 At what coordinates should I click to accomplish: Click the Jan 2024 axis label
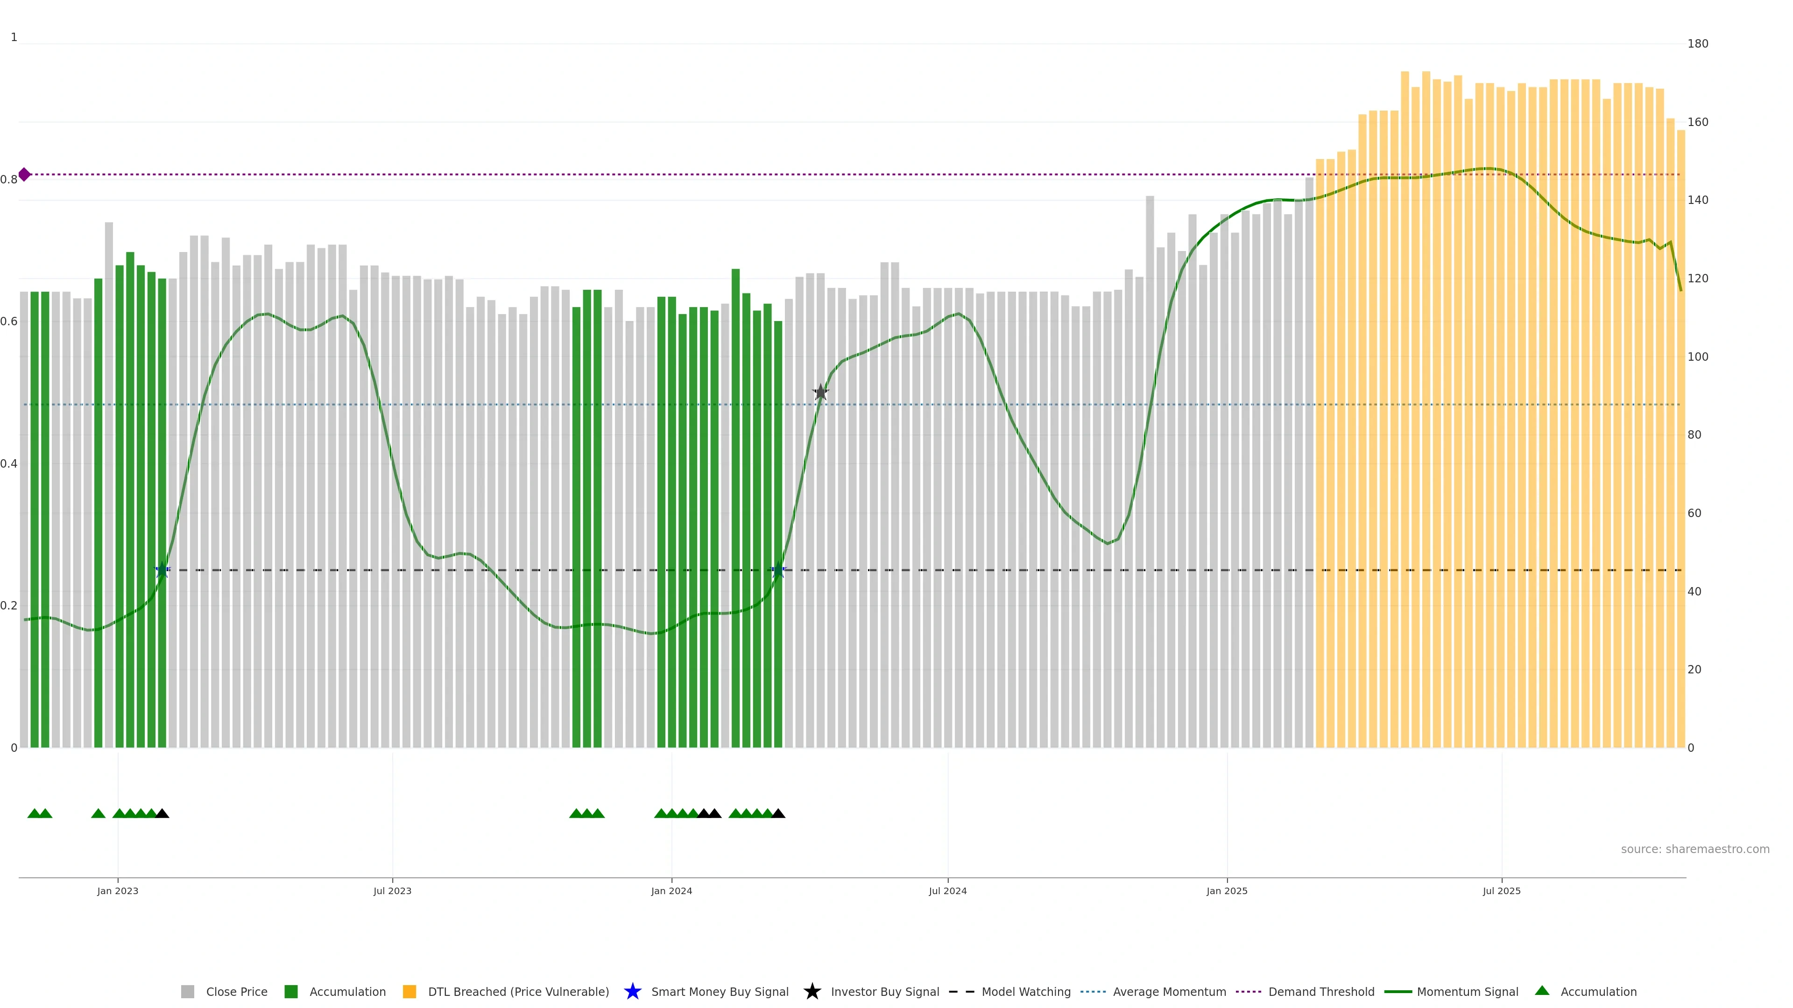(x=671, y=890)
